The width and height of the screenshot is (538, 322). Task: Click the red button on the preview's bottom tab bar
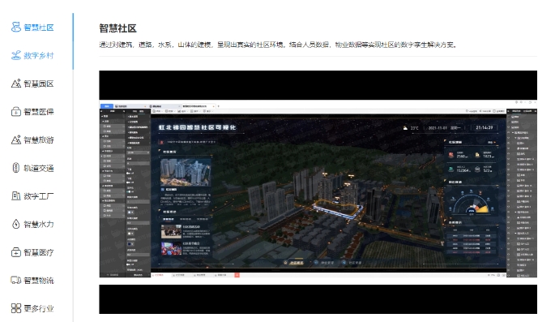tap(237, 275)
